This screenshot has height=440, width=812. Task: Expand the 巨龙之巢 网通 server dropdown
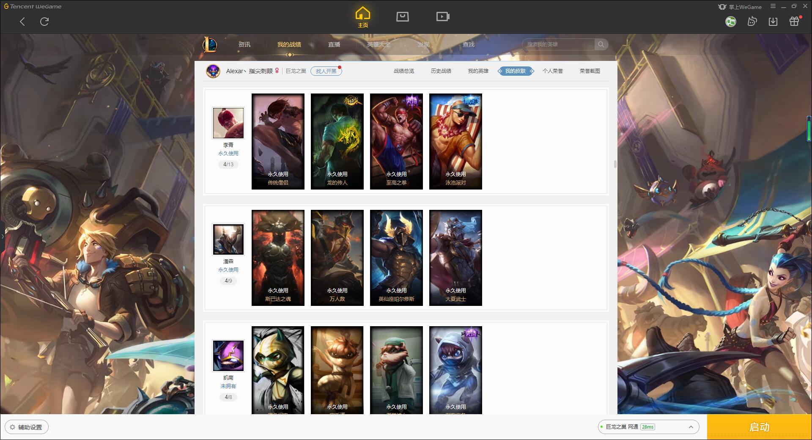point(648,427)
